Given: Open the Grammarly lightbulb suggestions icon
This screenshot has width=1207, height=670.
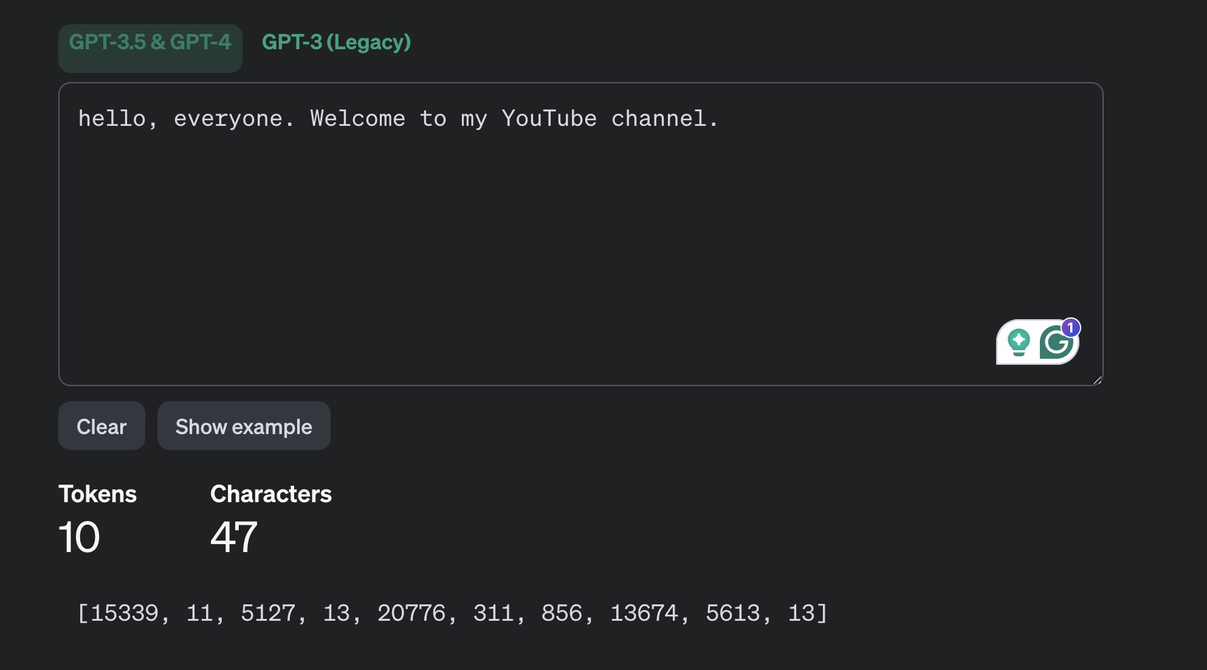Looking at the screenshot, I should pyautogui.click(x=1019, y=342).
